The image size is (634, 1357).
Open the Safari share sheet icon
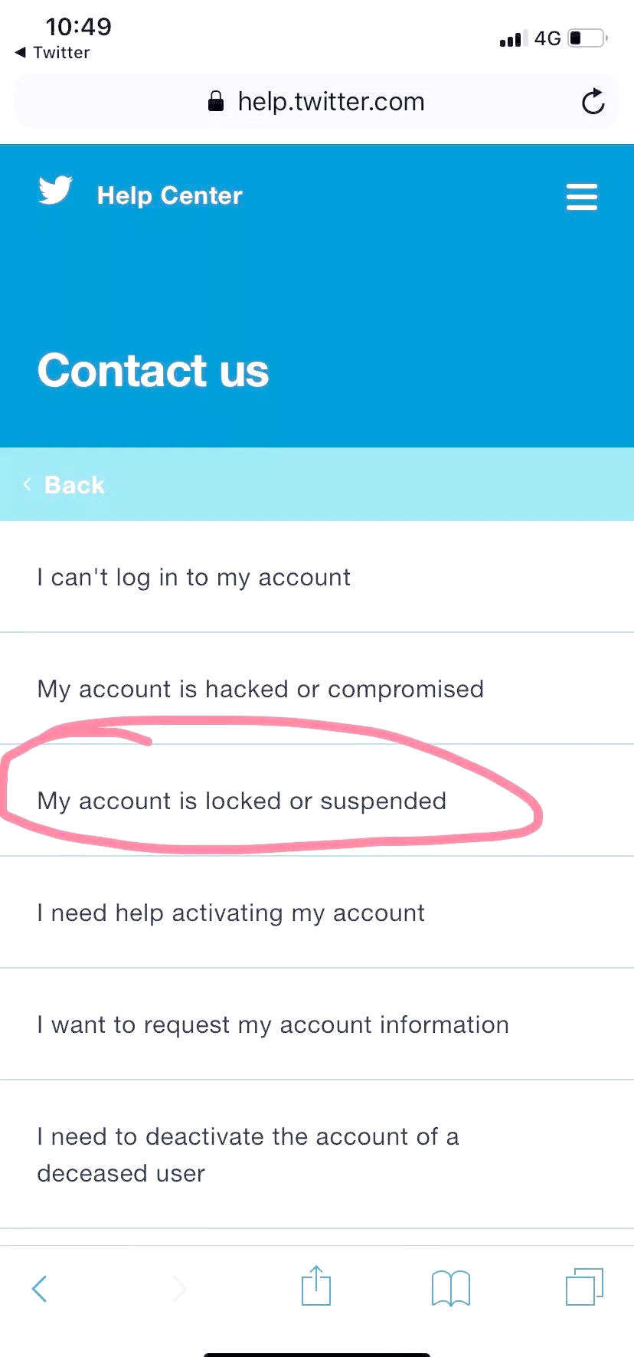pyautogui.click(x=315, y=1285)
